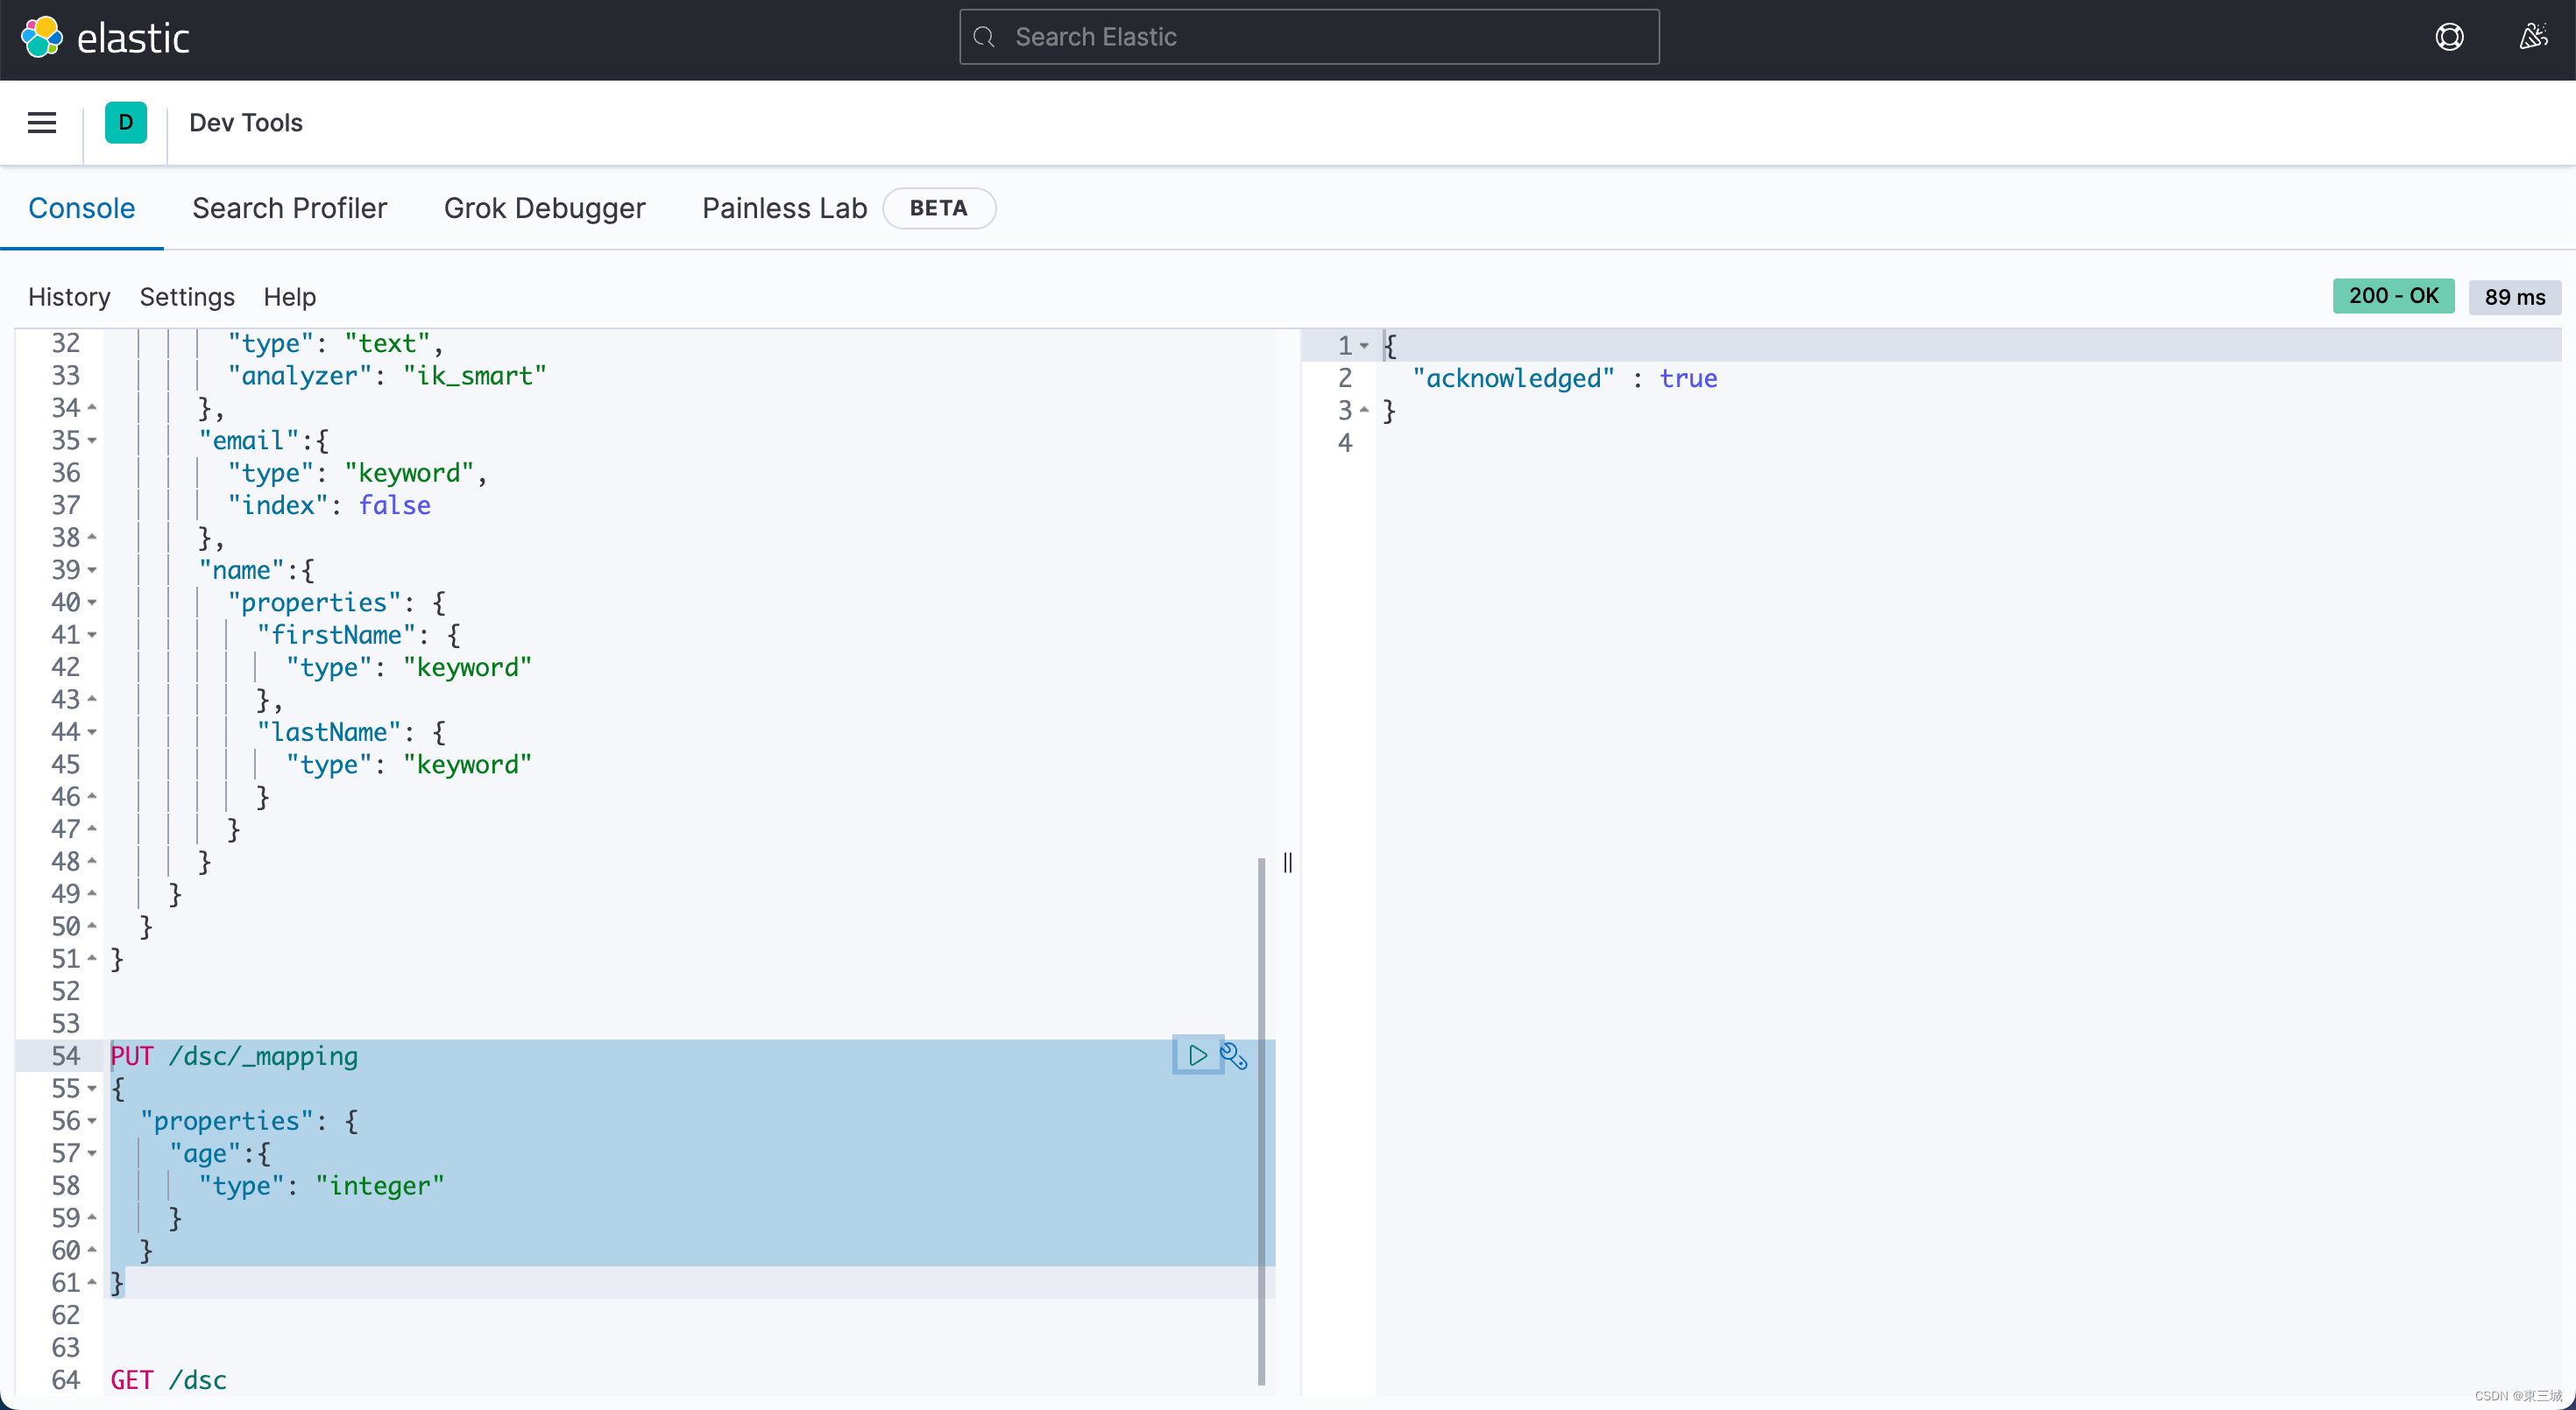Collapse the name block at line 39
The image size is (2576, 1410).
click(92, 571)
